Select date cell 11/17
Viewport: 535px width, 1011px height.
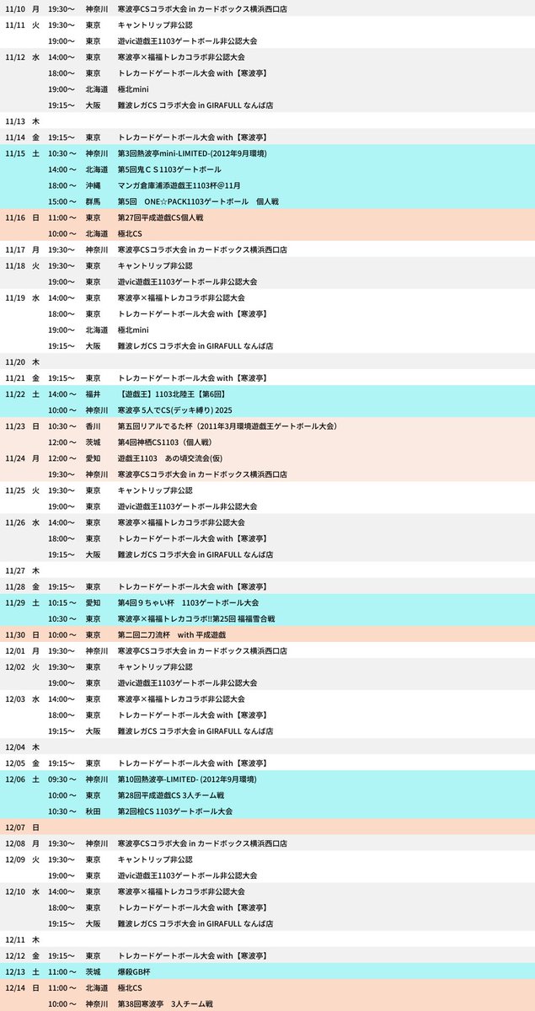click(x=15, y=249)
